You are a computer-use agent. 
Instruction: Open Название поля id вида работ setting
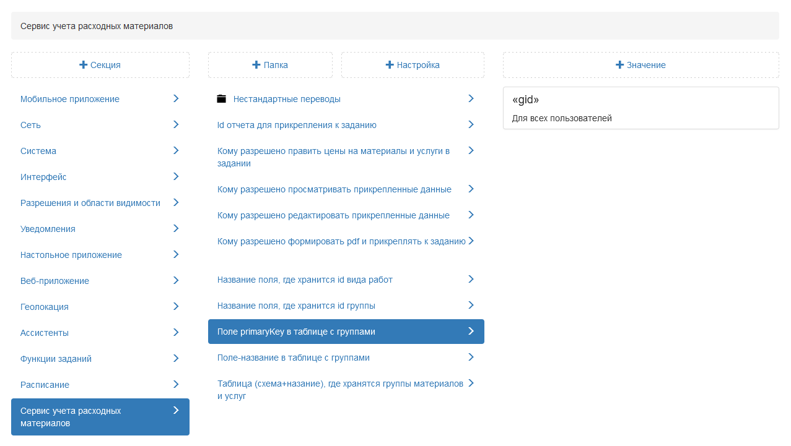click(x=305, y=280)
